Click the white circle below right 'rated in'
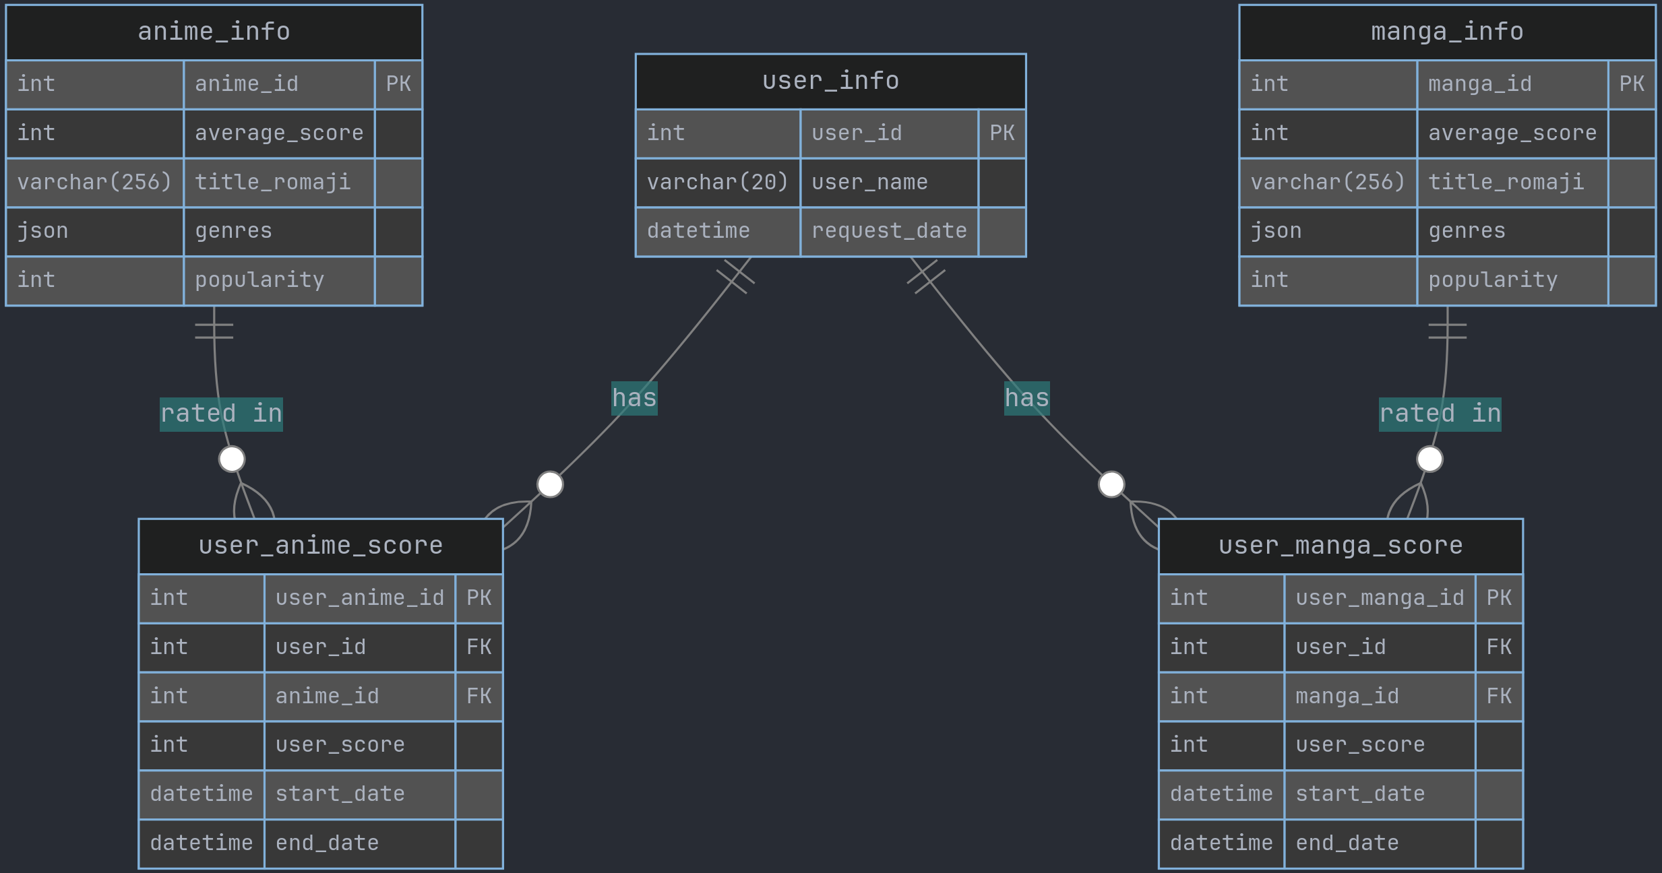The image size is (1662, 873). pos(1429,459)
